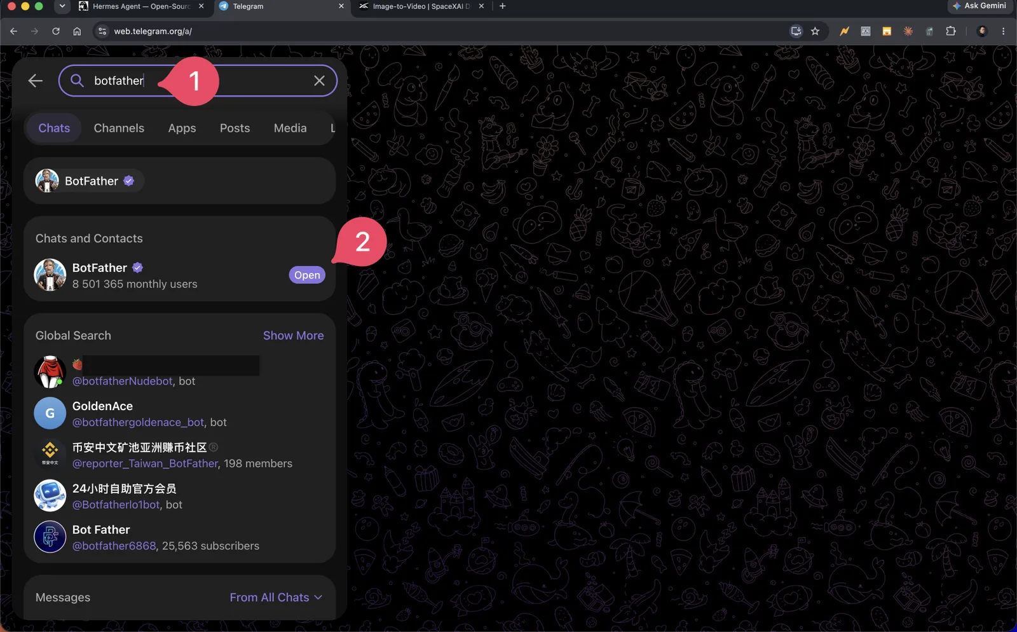Viewport: 1017px width, 632px height.
Task: Close the Telegram browser tab
Action: 341,6
